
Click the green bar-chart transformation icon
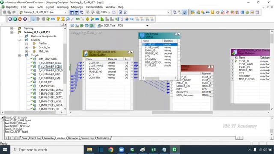pos(102,19)
